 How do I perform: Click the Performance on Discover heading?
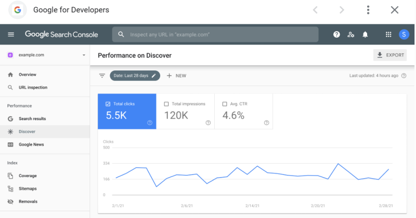click(x=135, y=55)
